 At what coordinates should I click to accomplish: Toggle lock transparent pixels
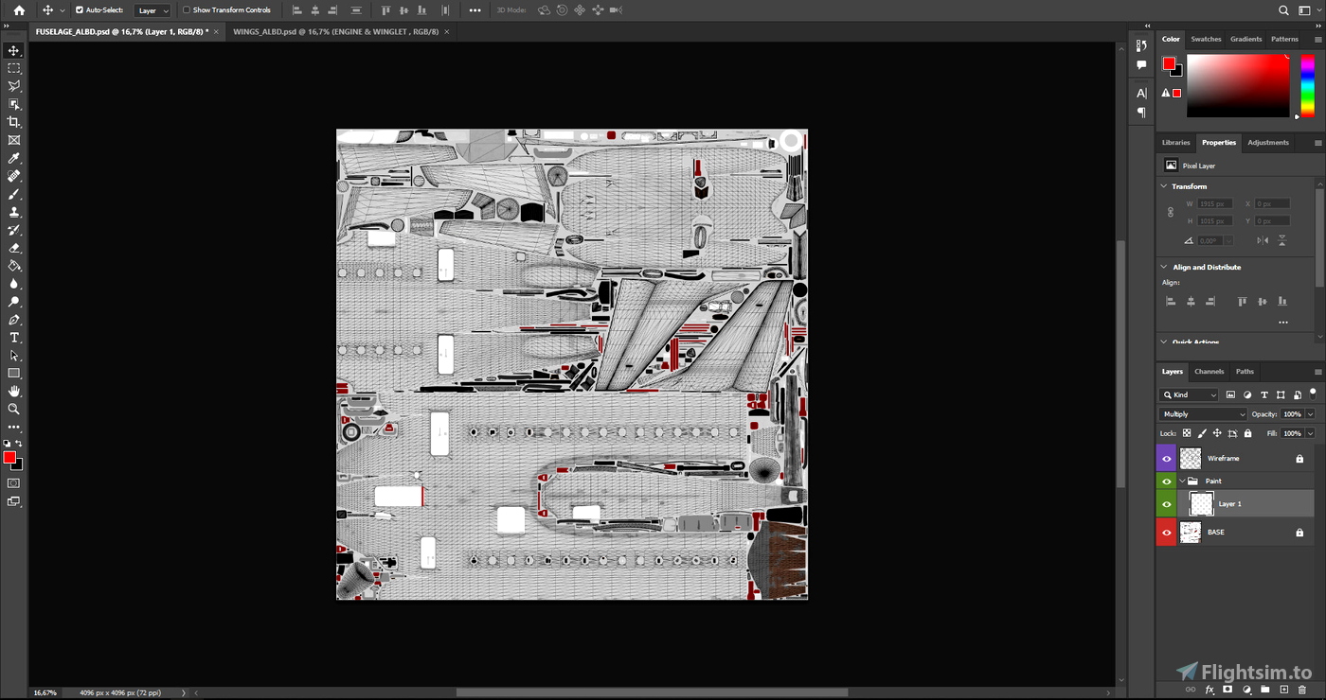click(1187, 433)
